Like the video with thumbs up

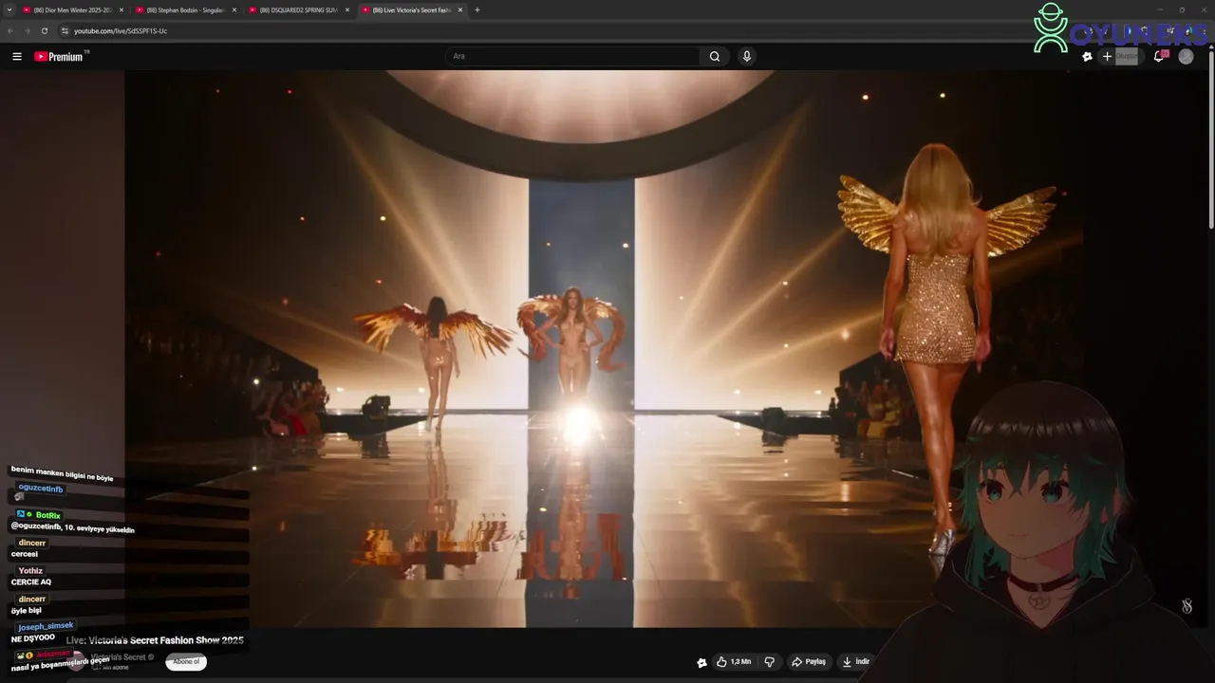[x=734, y=662]
